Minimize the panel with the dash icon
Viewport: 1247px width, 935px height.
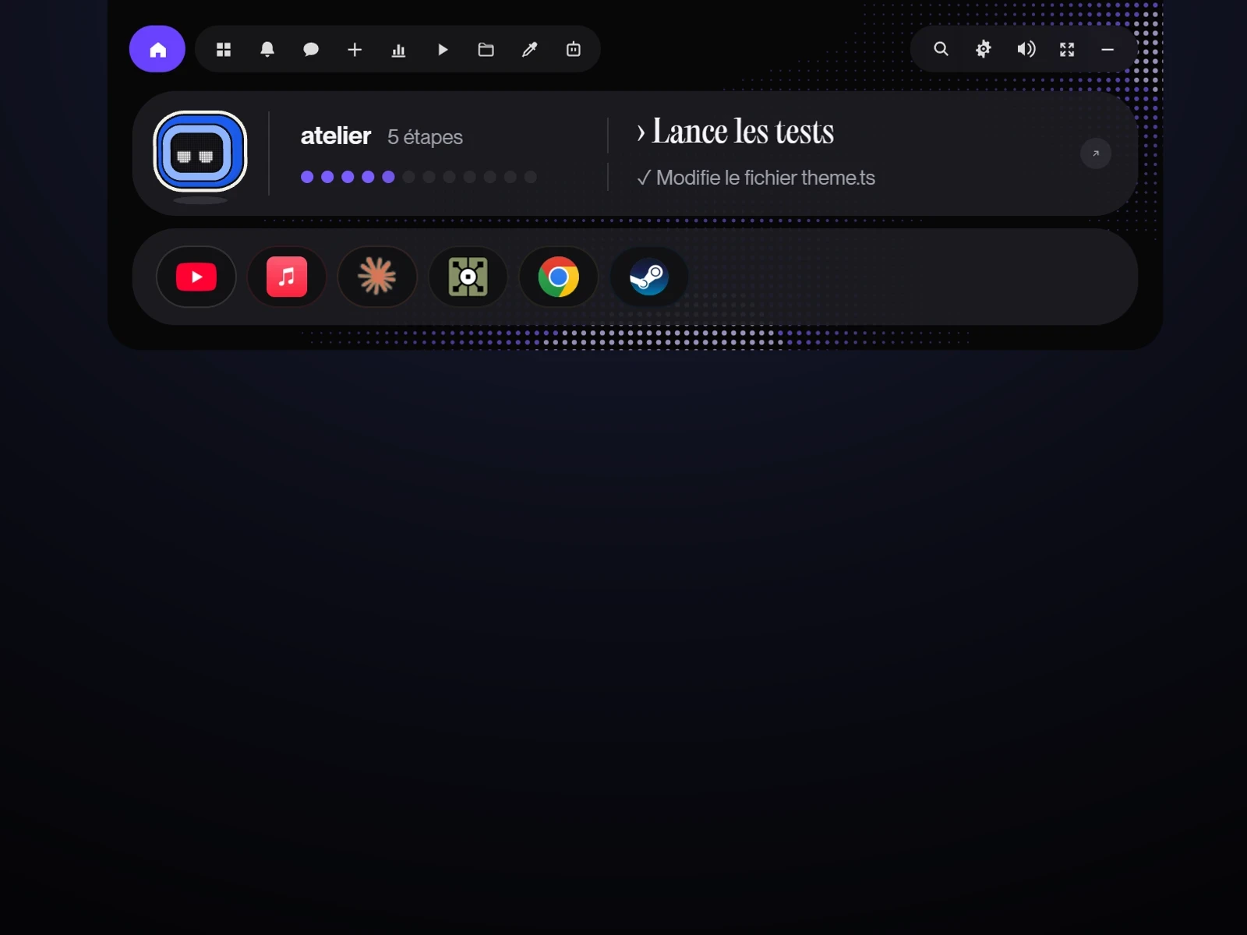tap(1107, 49)
